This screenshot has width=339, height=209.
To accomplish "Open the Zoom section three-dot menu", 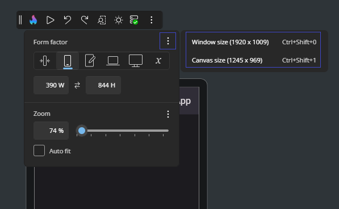I will click(168, 114).
